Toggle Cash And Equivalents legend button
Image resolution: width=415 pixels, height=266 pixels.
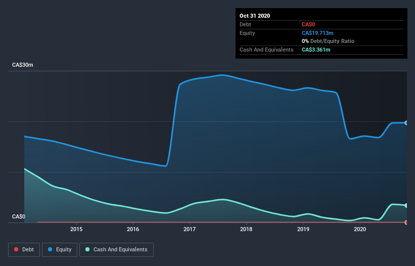coord(116,250)
